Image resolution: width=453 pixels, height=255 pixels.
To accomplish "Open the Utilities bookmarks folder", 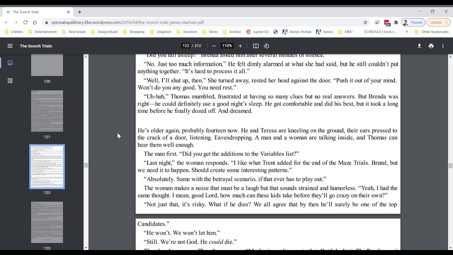I will pos(14,32).
